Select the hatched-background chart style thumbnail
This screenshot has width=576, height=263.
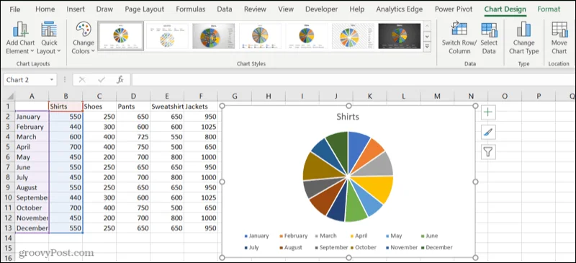point(353,36)
